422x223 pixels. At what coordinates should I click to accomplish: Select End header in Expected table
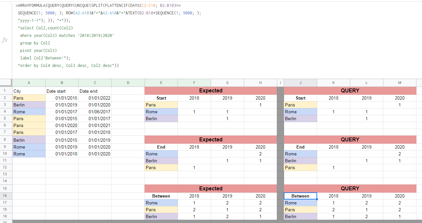click(x=161, y=147)
